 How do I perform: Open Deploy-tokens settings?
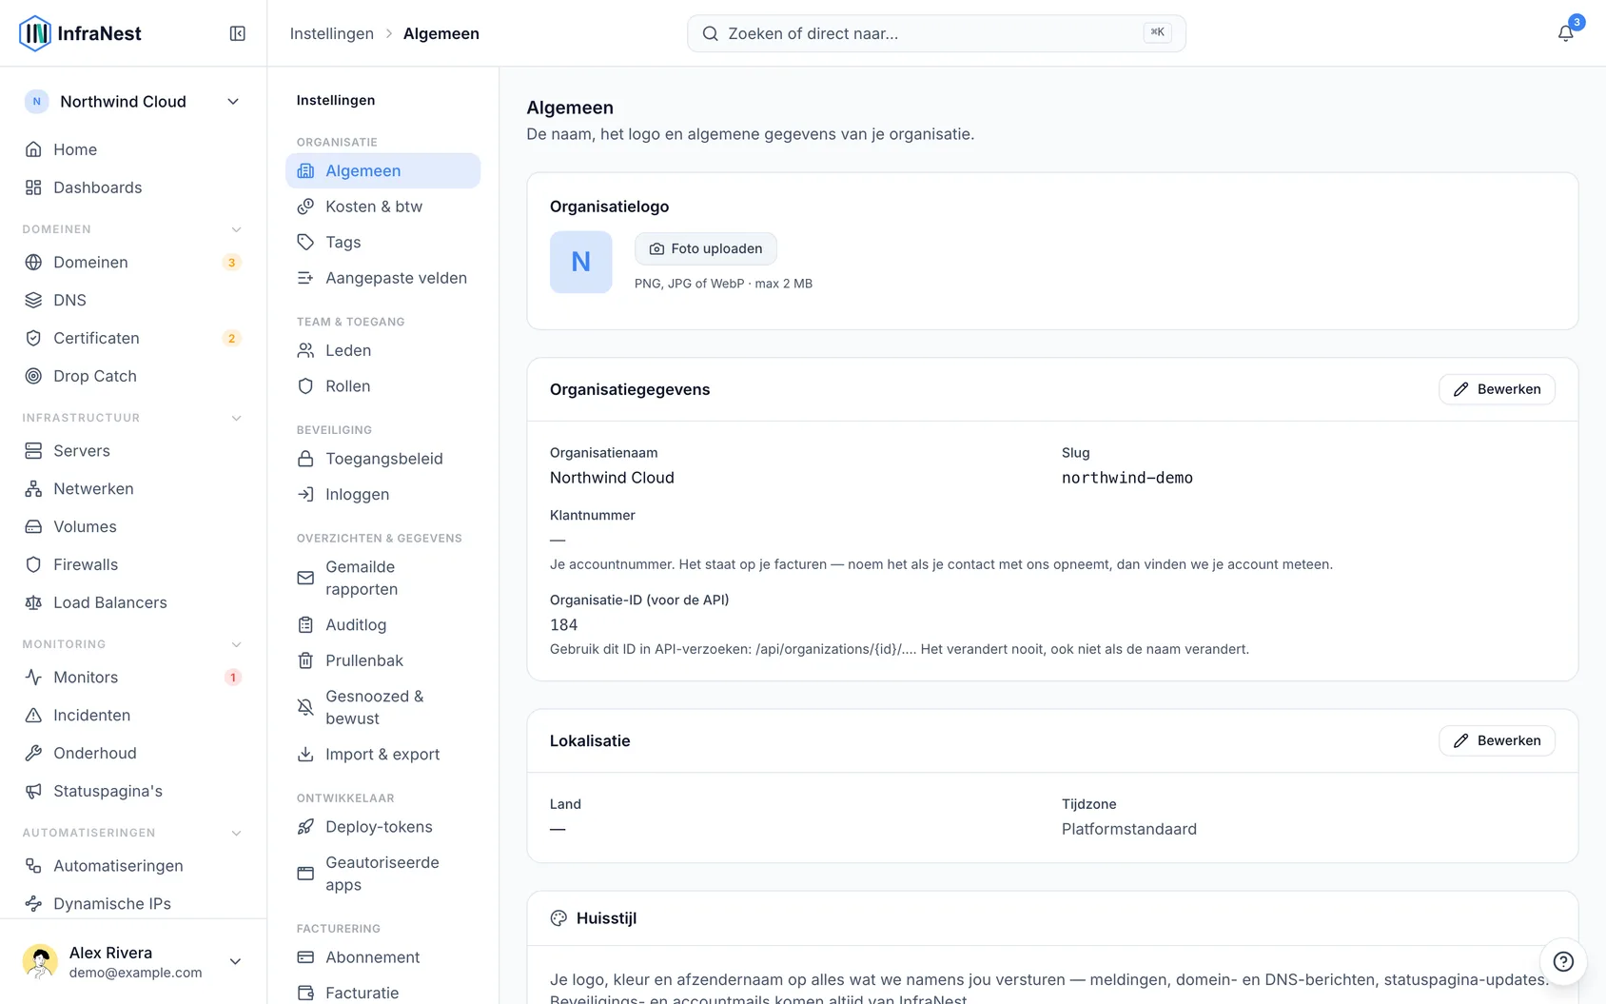coord(382,827)
